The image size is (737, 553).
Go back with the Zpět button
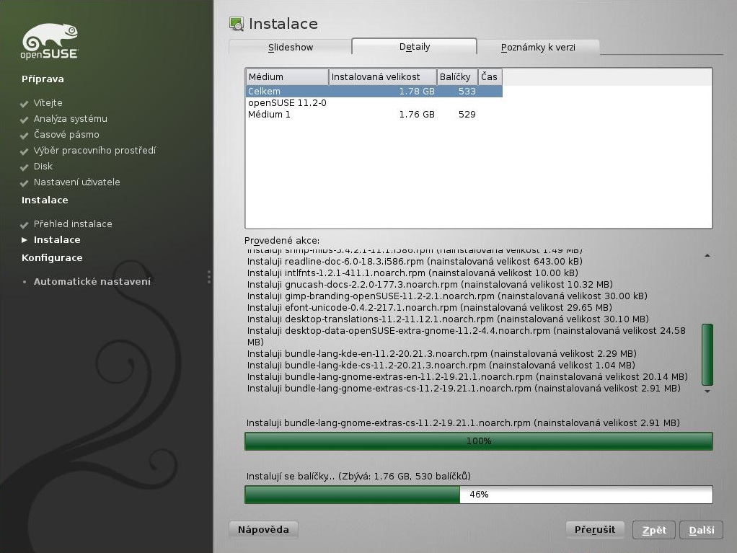click(654, 530)
